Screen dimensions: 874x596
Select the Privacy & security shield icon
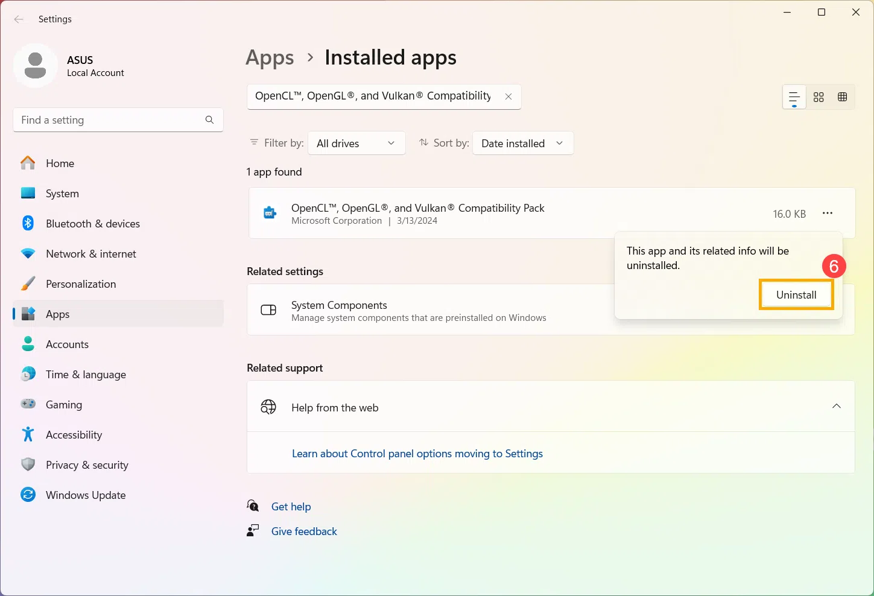point(28,464)
